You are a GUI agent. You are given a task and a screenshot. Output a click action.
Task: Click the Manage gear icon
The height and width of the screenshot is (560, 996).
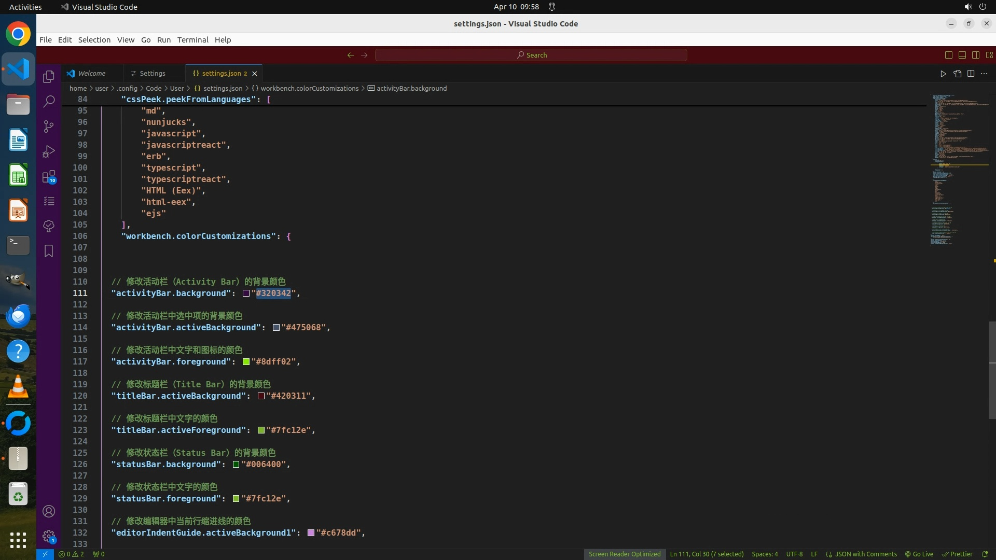coord(49,536)
